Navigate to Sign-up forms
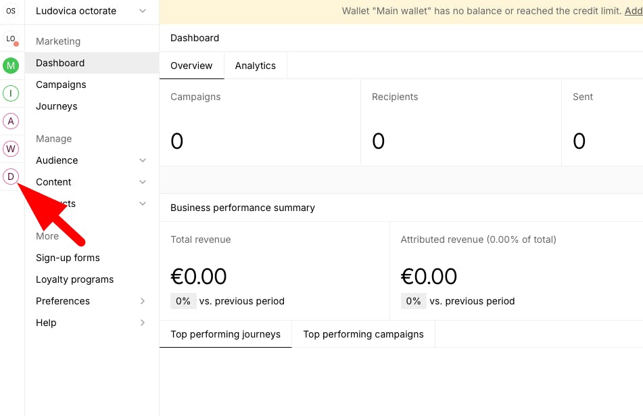Image resolution: width=643 pixels, height=416 pixels. point(68,258)
